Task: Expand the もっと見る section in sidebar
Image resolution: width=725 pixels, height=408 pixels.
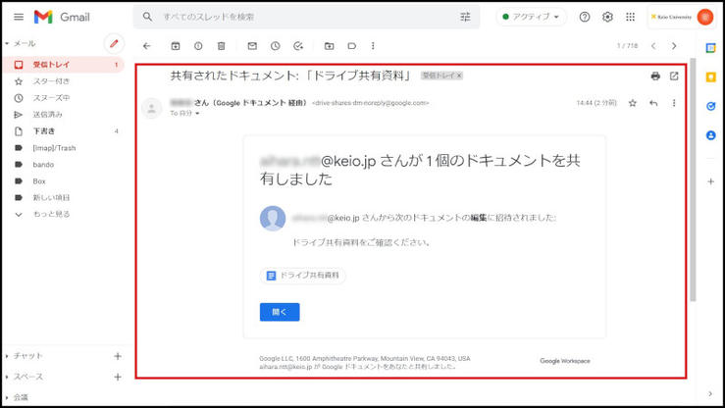Action: click(x=51, y=213)
